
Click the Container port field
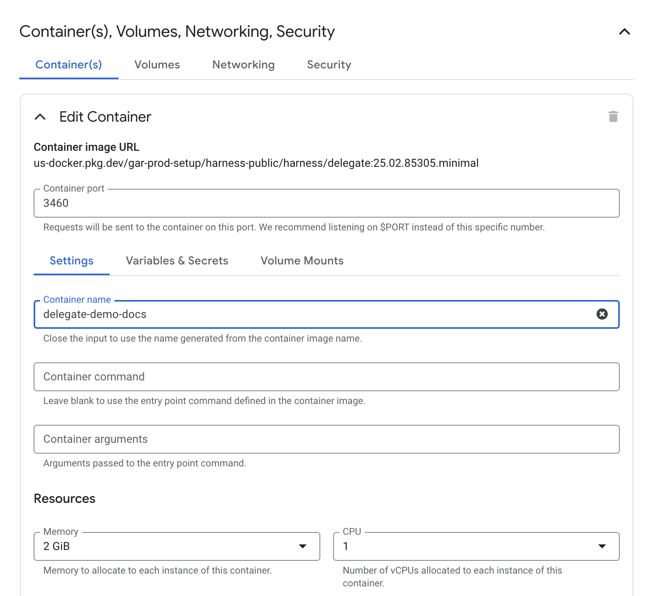pos(326,203)
